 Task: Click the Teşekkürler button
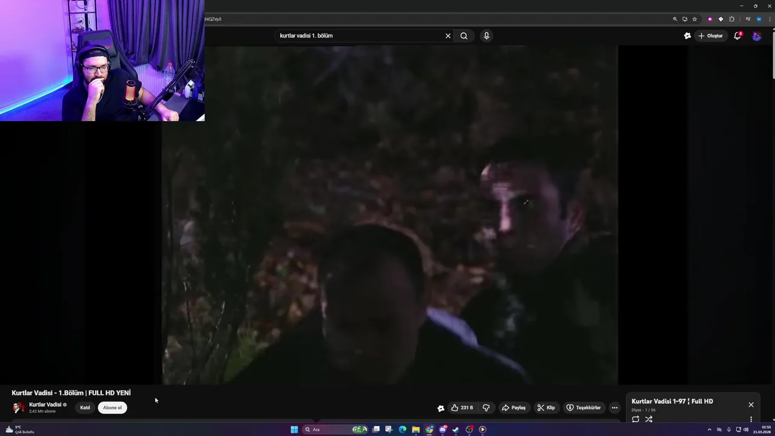[x=583, y=408]
